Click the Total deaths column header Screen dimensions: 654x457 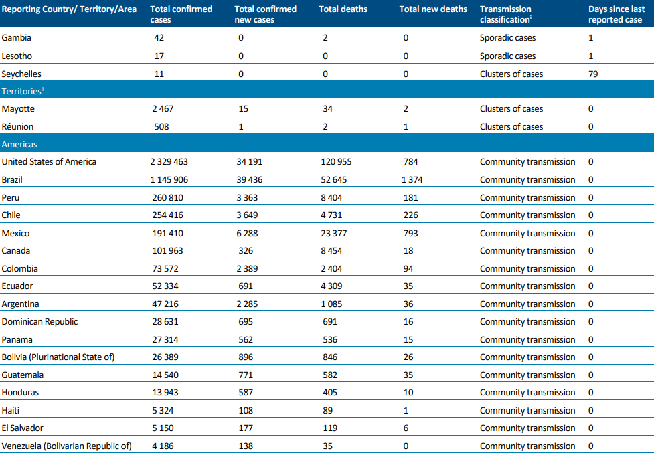pyautogui.click(x=343, y=9)
